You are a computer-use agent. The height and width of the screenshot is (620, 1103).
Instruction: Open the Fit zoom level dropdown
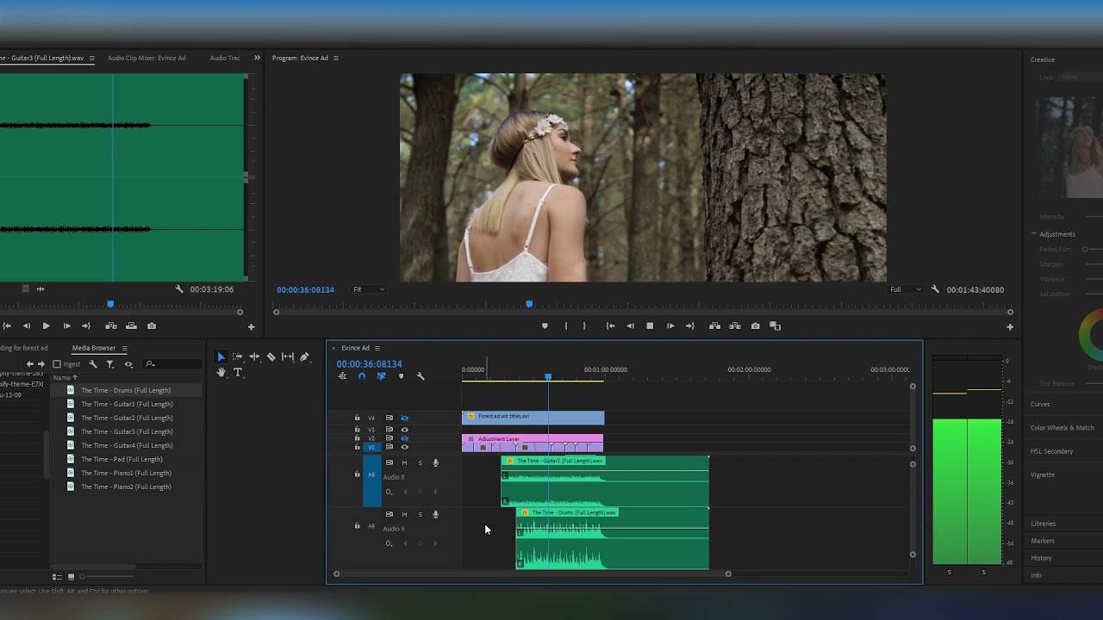369,289
